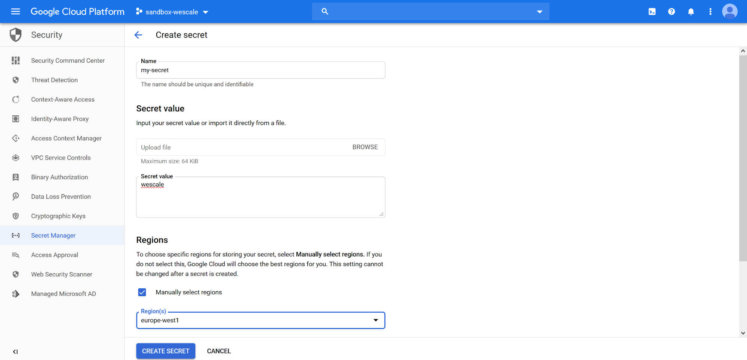Open Binary Authorization menu item
747x360 pixels.
tap(62, 177)
